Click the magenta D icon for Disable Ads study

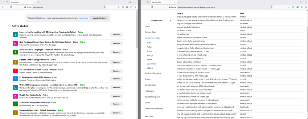click(15, 96)
